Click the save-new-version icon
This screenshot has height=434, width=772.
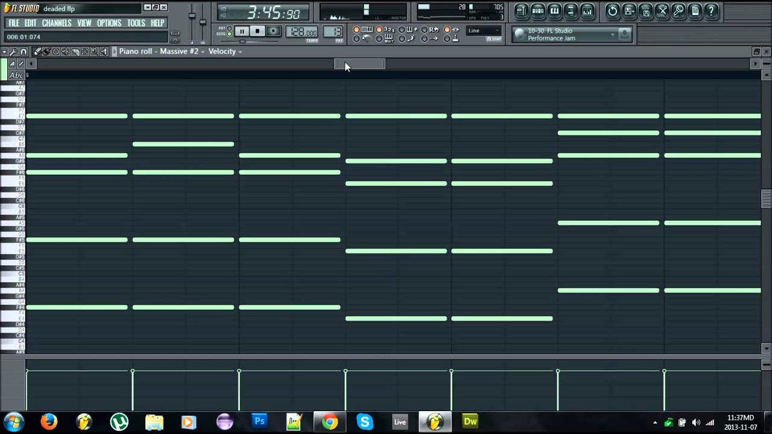click(x=629, y=11)
